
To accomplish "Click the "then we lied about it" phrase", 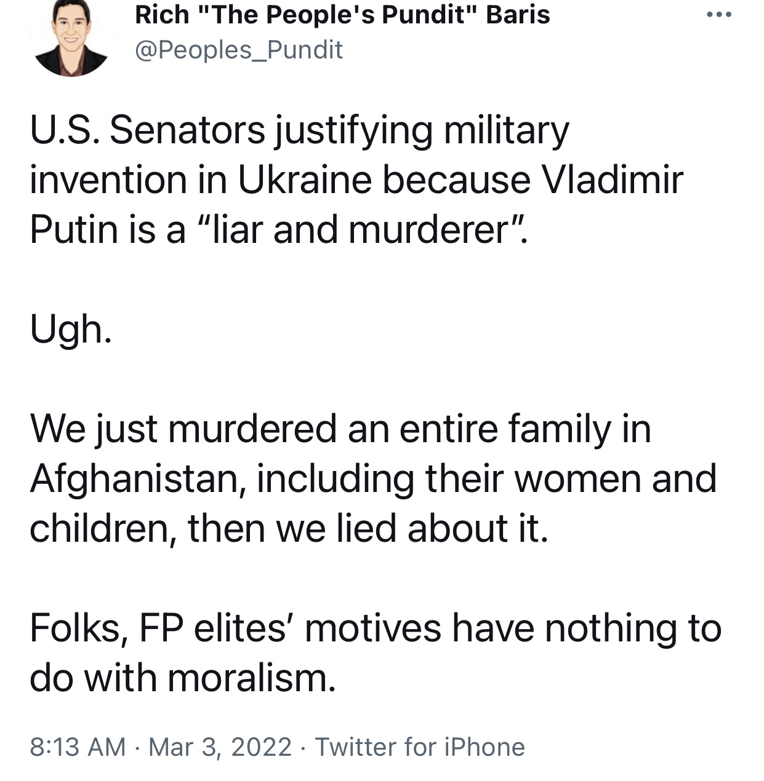I will (368, 528).
